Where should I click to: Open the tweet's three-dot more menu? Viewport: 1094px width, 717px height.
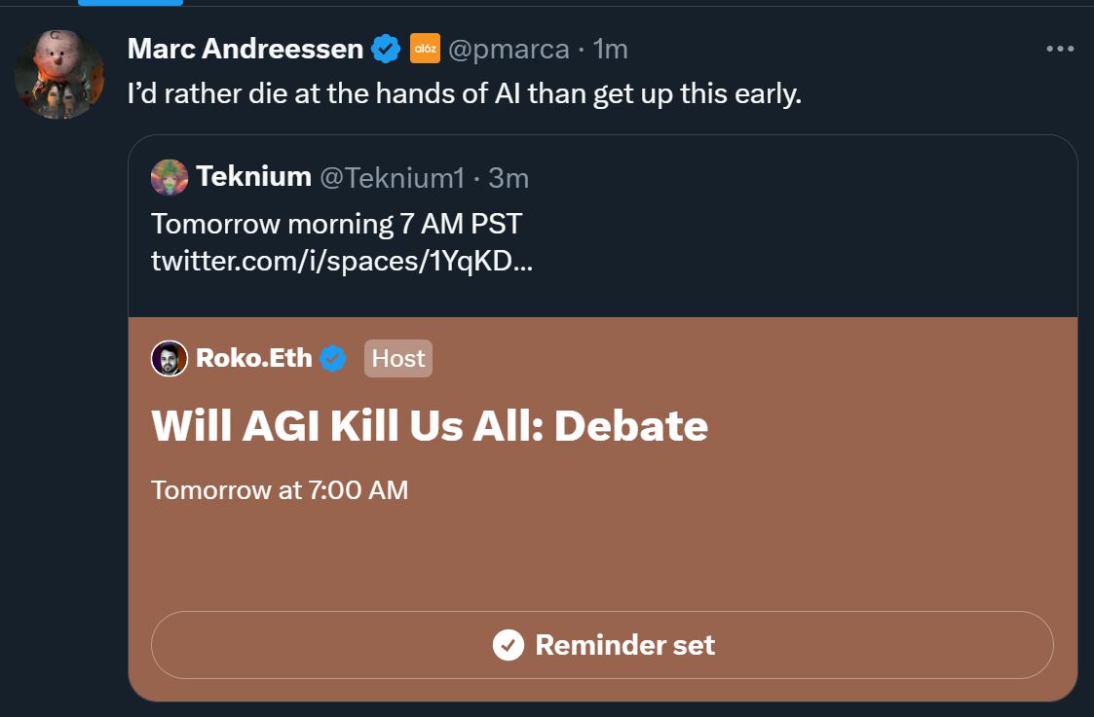point(1060,49)
